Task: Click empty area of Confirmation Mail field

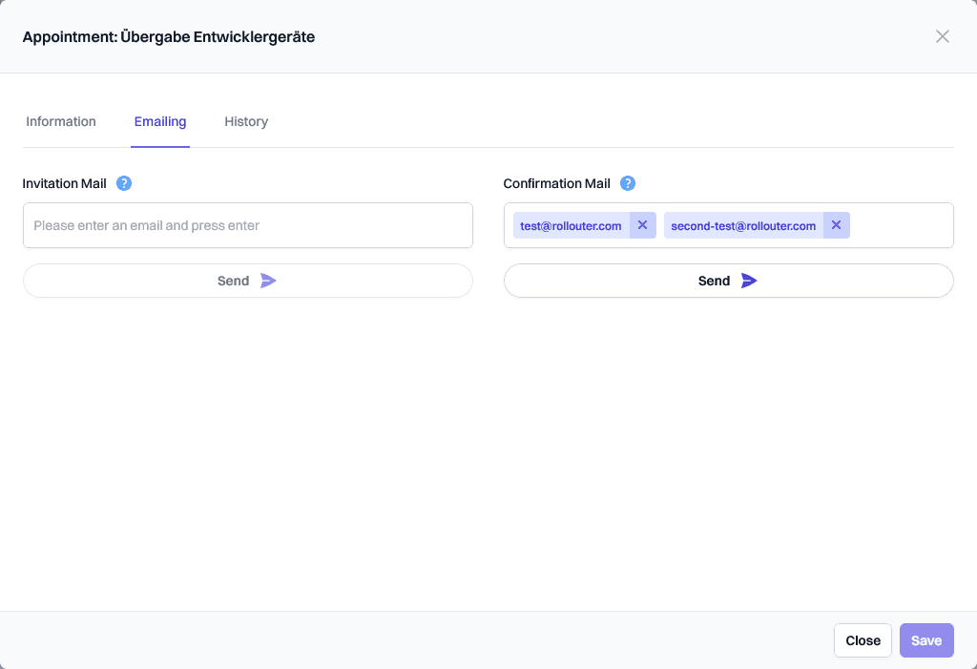Action: [900, 225]
